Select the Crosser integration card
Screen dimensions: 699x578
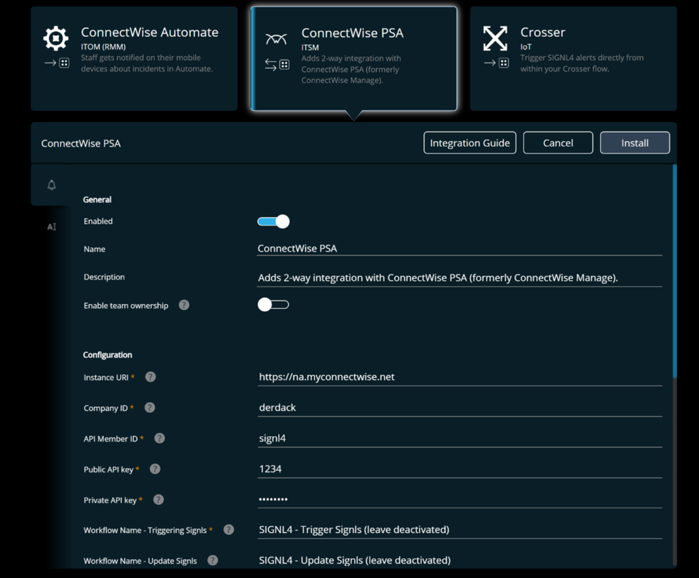(573, 59)
